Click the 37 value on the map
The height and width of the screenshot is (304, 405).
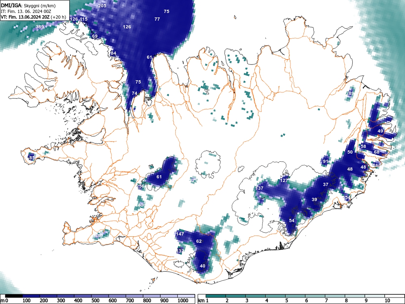click(326, 184)
